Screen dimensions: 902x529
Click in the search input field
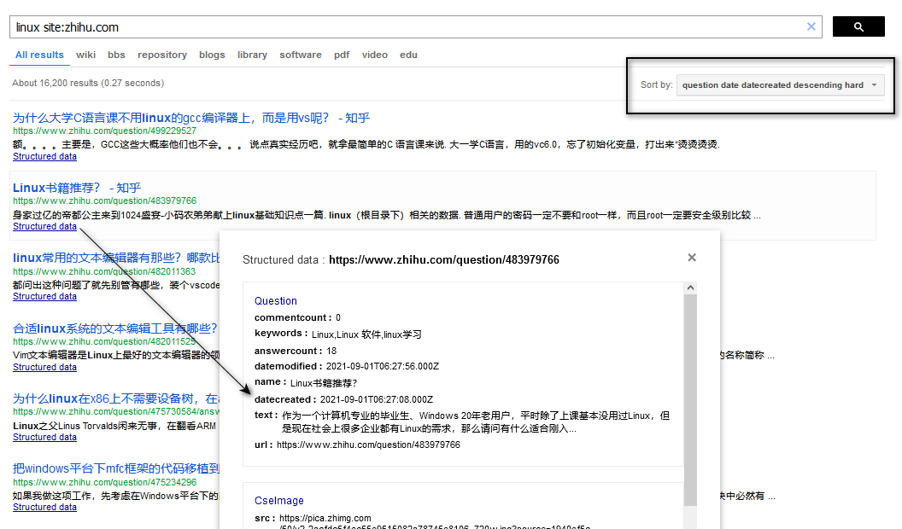point(410,27)
